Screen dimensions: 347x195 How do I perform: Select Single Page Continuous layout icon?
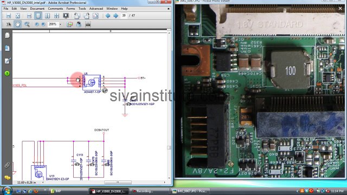(29, 16)
